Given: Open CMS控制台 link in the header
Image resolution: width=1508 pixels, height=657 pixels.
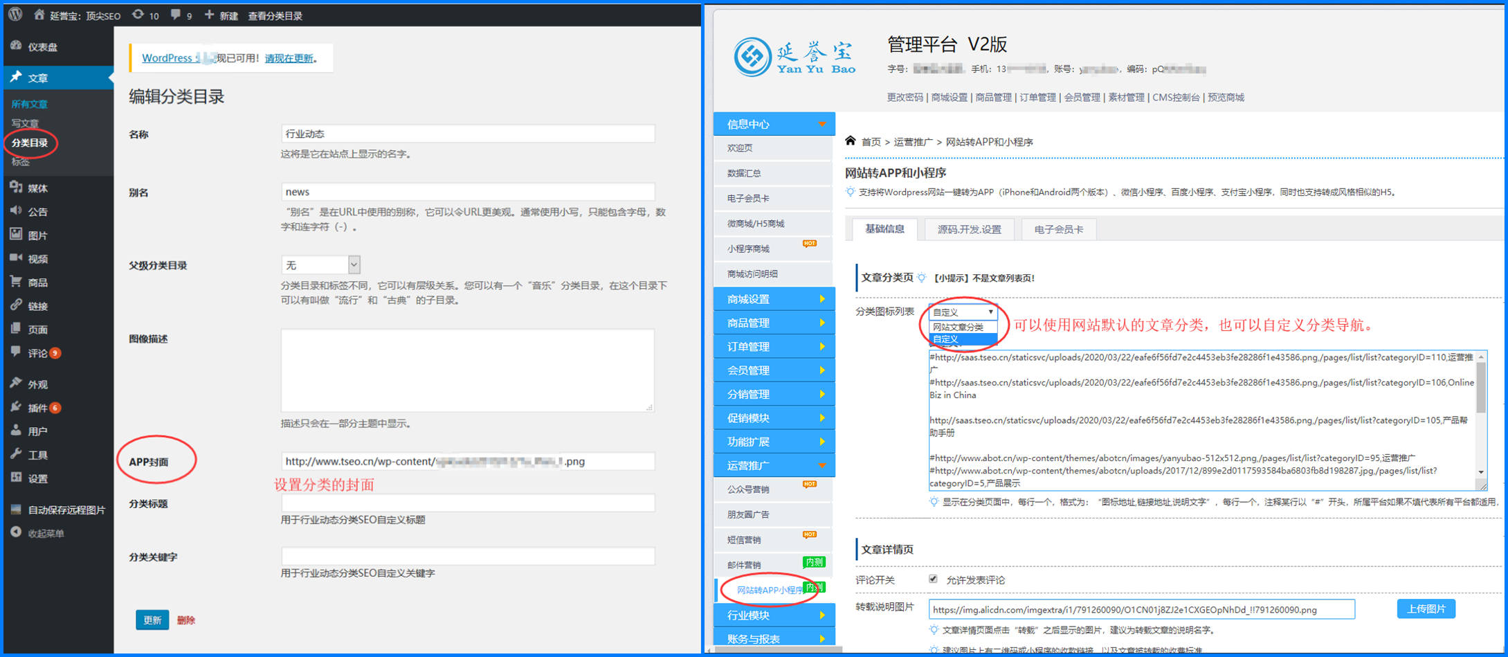Looking at the screenshot, I should click(x=1176, y=97).
